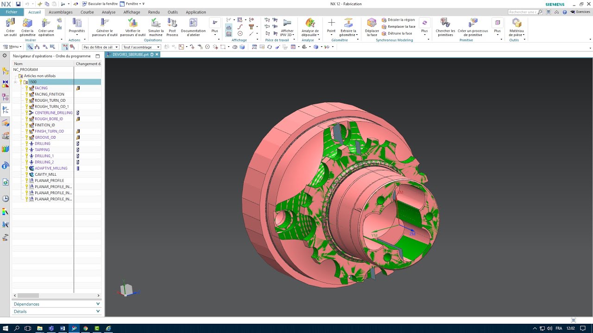Click the Save icon in title bar

coord(18,4)
